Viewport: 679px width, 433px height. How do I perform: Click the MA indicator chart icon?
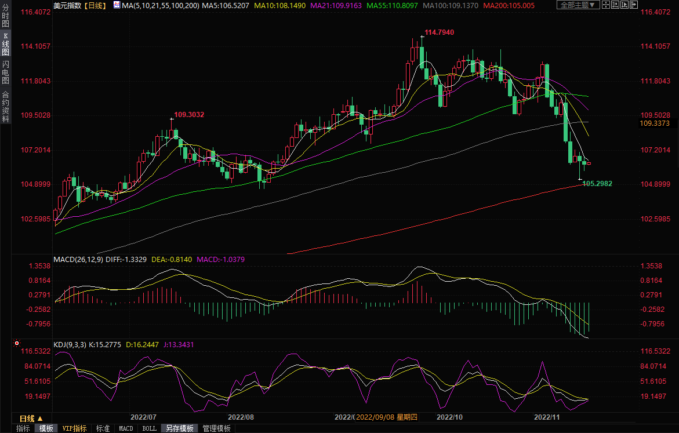pos(117,5)
